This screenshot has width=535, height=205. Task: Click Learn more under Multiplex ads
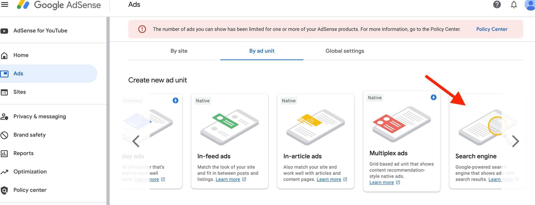[382, 183]
